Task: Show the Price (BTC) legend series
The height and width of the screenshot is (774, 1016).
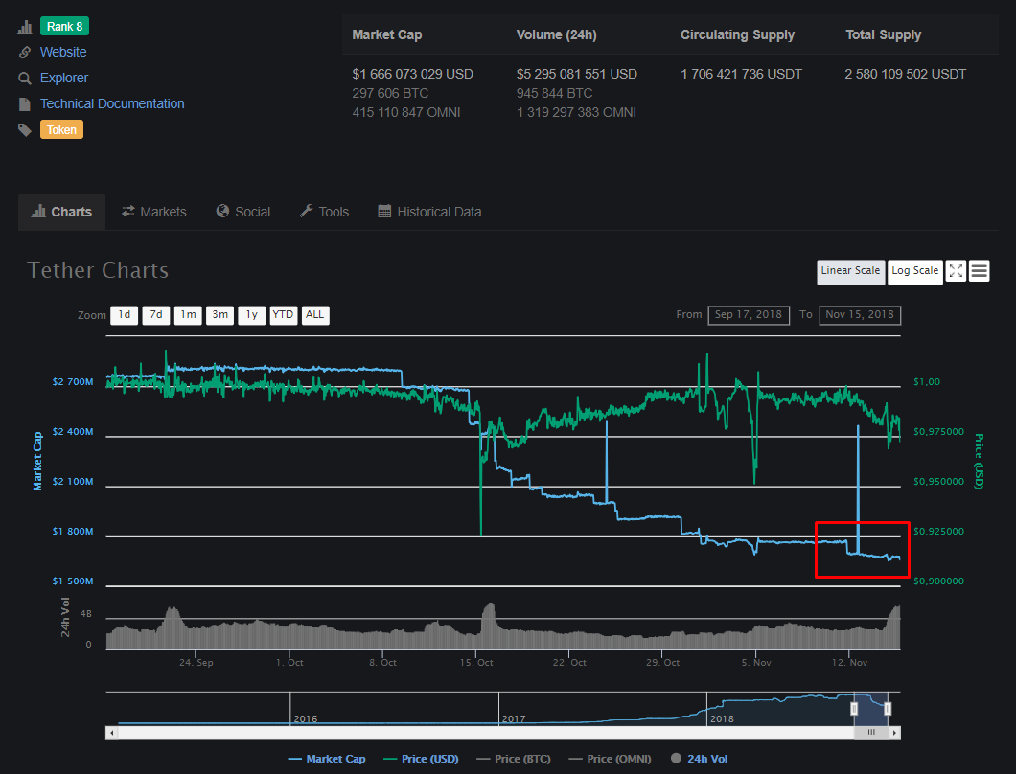Action: [513, 759]
